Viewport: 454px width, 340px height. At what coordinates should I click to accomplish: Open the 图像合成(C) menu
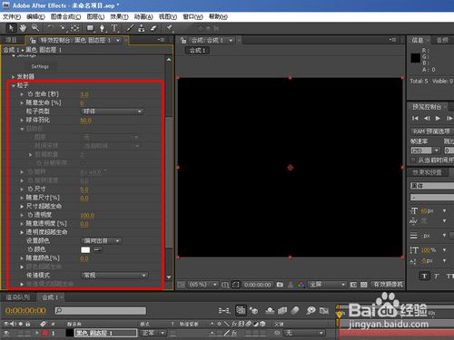point(65,16)
